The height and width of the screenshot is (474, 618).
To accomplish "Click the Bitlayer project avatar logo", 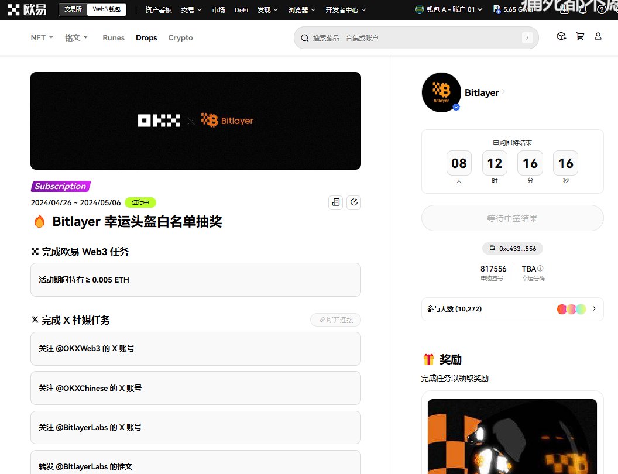I will click(x=441, y=92).
